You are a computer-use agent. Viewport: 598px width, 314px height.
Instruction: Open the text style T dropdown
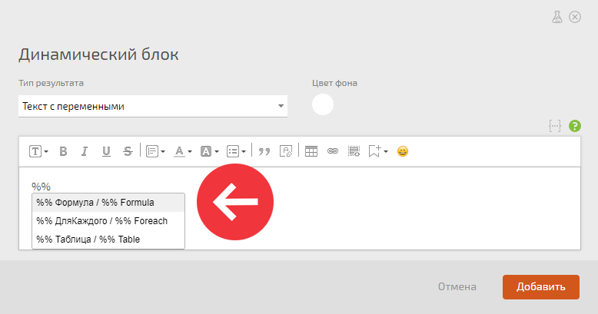(38, 151)
